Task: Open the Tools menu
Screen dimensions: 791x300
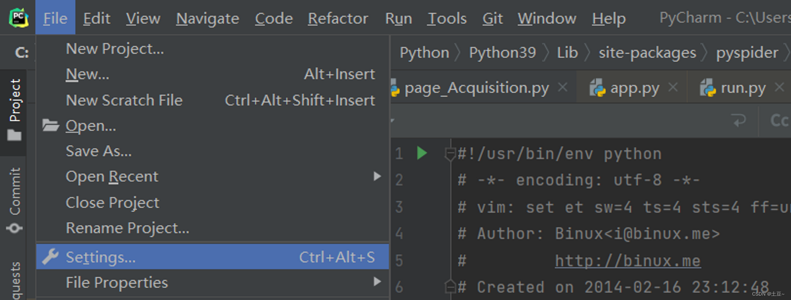Action: (447, 18)
